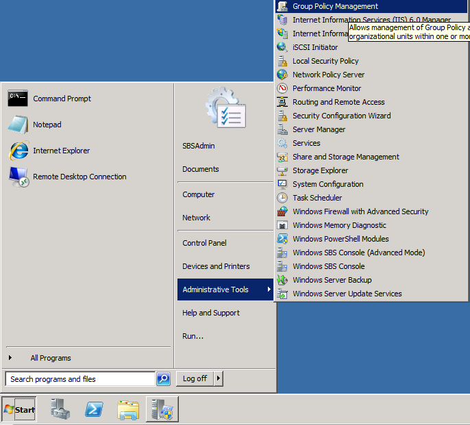The height and width of the screenshot is (425, 470).
Task: Select Group Policy Management
Action: tap(335, 6)
